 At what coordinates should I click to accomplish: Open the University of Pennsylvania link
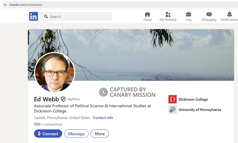click(x=200, y=110)
